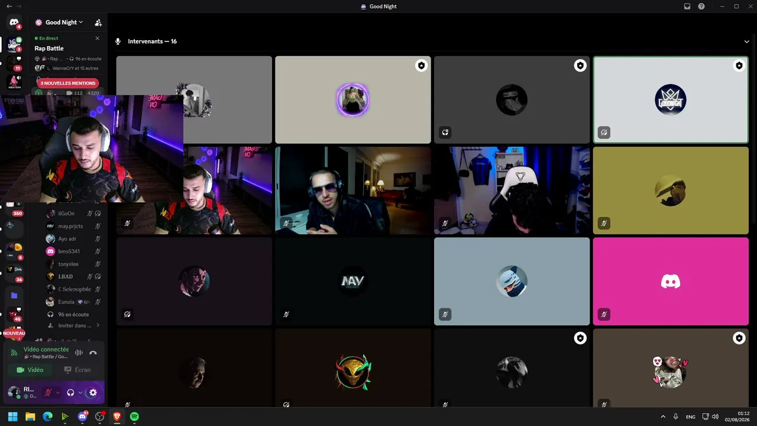Turn off camera with Vidéo button
This screenshot has width=757, height=426.
tap(30, 370)
